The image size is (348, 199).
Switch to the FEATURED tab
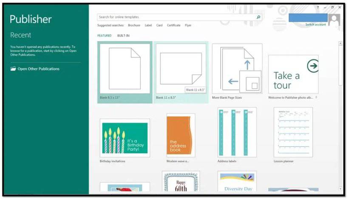point(104,36)
